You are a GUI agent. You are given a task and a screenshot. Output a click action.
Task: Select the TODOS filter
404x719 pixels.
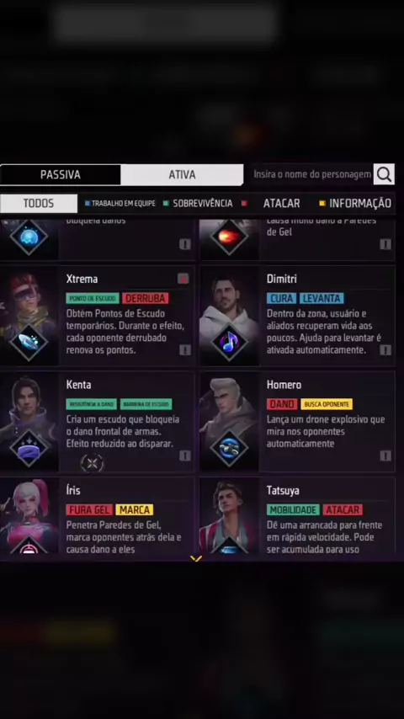click(39, 204)
